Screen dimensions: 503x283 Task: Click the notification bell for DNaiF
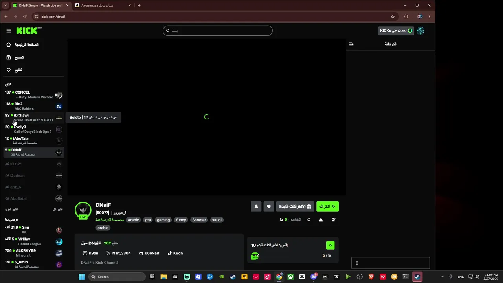(256, 206)
